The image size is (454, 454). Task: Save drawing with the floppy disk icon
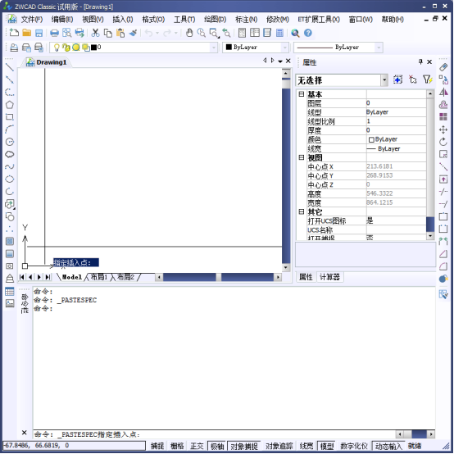39,33
